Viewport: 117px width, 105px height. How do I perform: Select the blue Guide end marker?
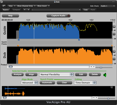[x=79, y=40]
